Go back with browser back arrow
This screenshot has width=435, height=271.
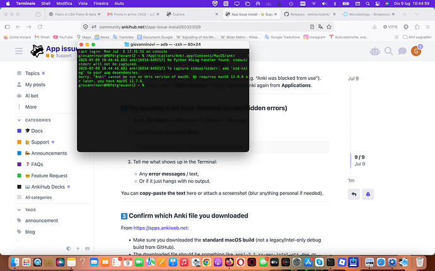(x=18, y=27)
